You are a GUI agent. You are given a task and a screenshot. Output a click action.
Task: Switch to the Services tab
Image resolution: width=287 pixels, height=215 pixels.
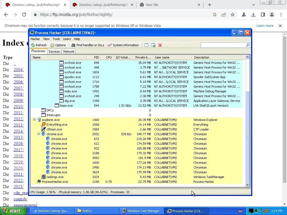point(54,52)
